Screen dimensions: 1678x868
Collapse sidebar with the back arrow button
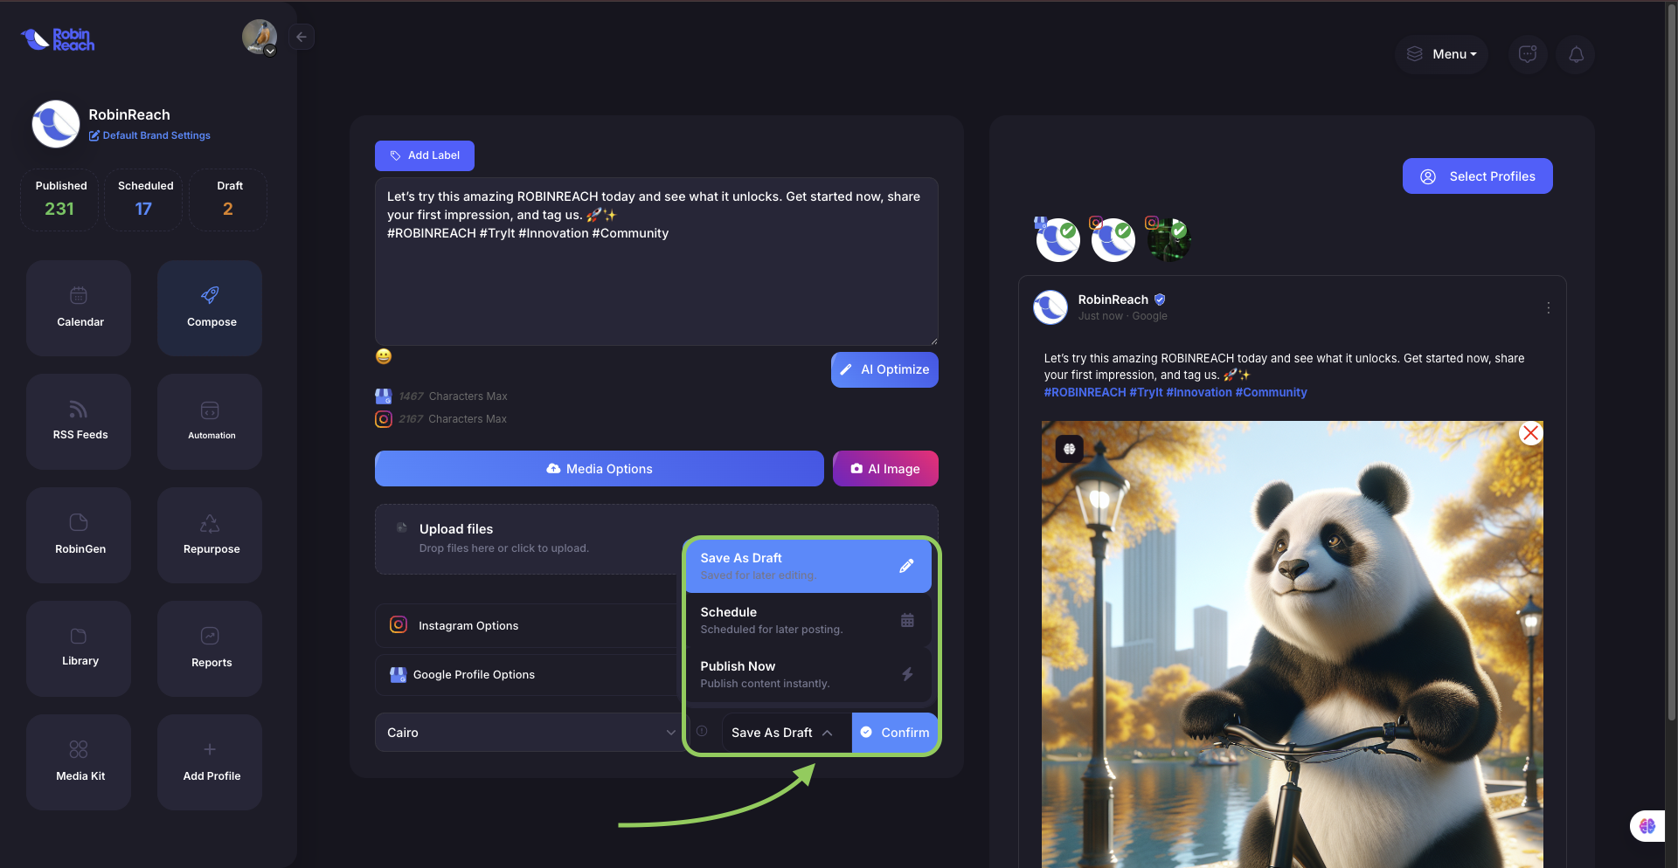point(302,37)
